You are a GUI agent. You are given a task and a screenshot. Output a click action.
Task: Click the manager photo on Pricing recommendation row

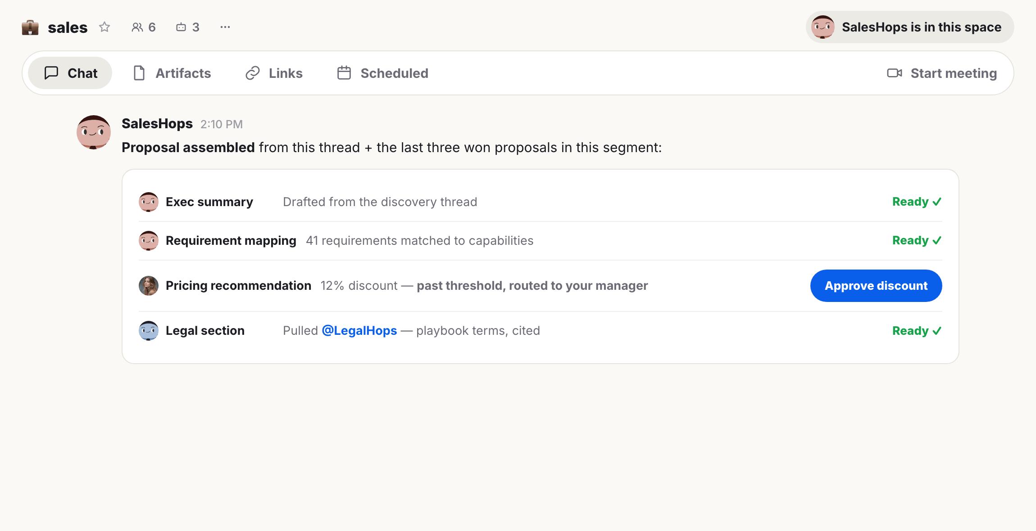coord(149,286)
